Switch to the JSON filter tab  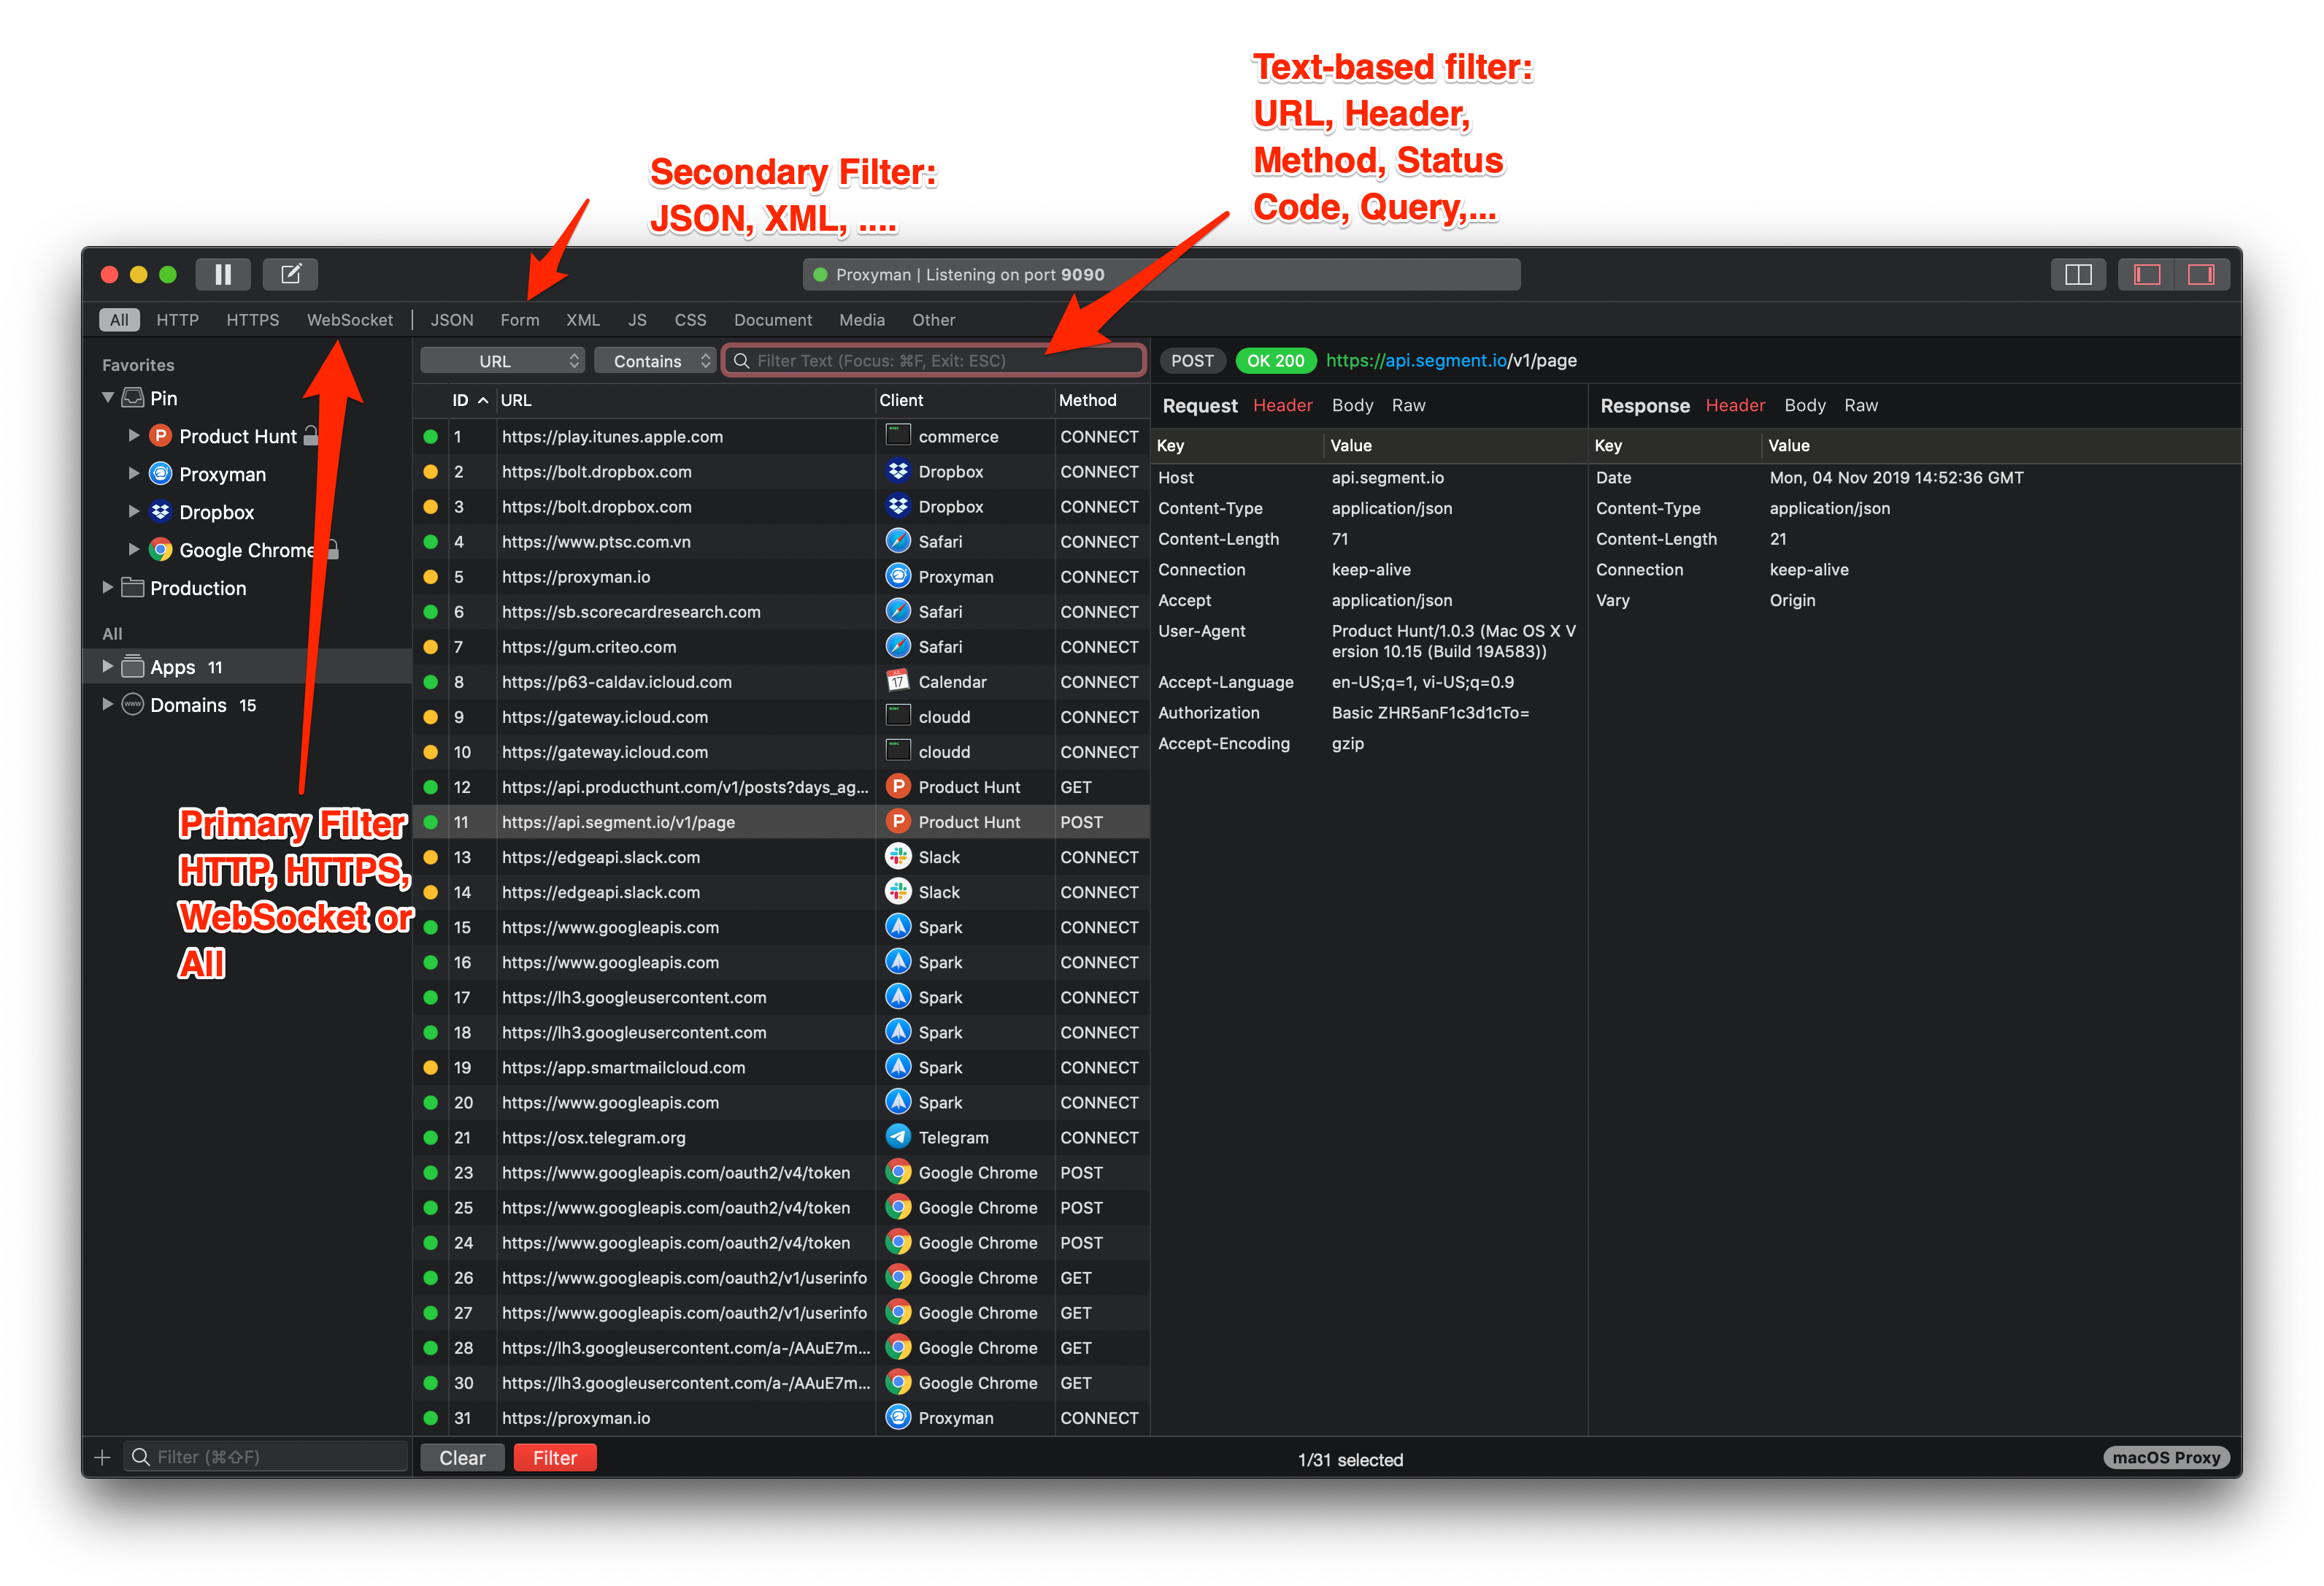click(452, 321)
